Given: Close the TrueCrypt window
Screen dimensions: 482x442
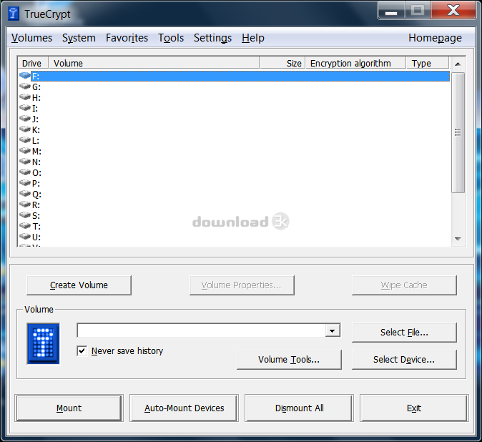Looking at the screenshot, I should coord(453,10).
